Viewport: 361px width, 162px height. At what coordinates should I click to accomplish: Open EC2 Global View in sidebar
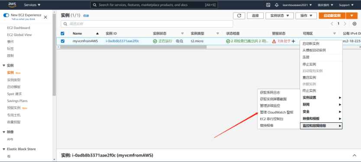[x=19, y=35]
